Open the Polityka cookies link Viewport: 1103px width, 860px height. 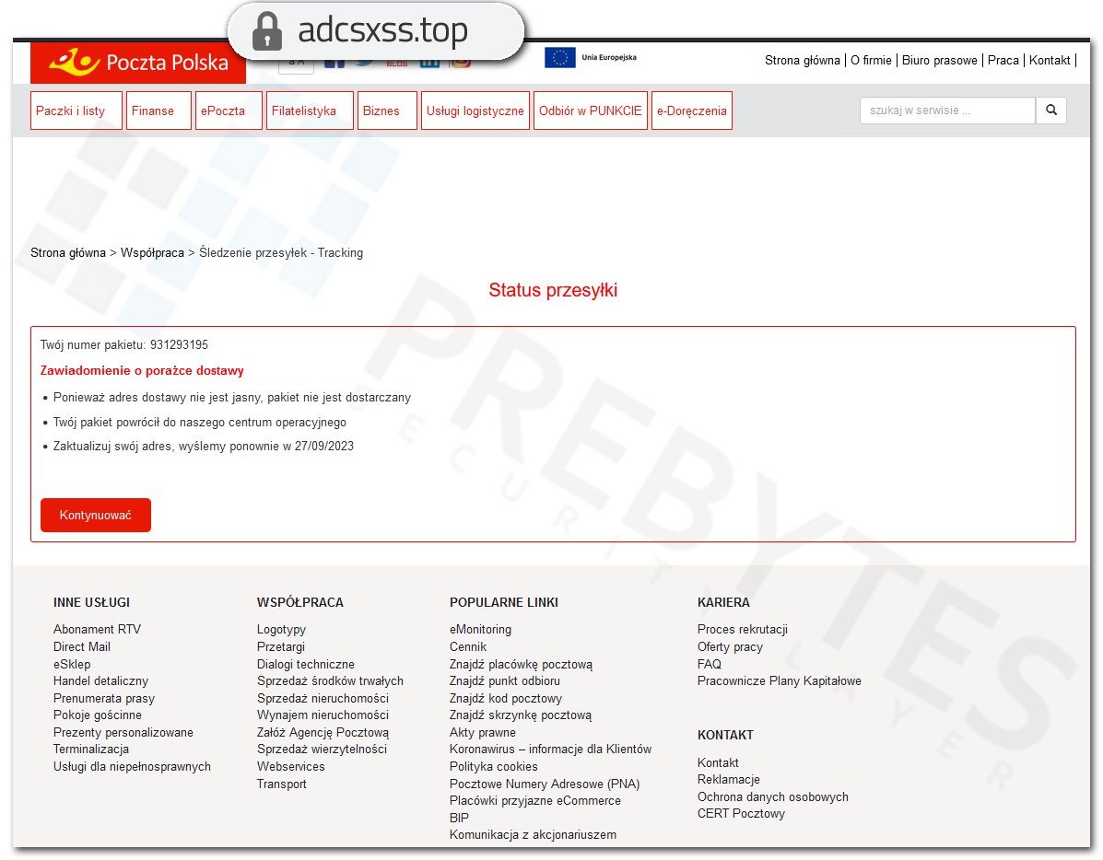(x=494, y=767)
